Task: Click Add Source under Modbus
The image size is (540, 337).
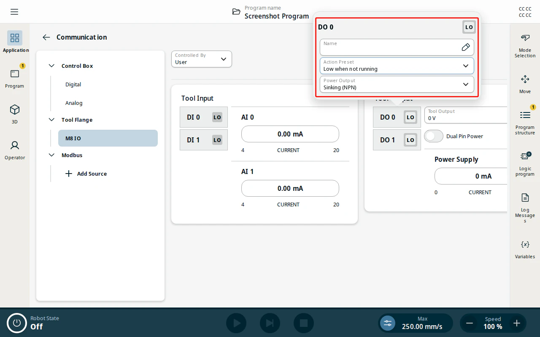Action: pos(86,174)
